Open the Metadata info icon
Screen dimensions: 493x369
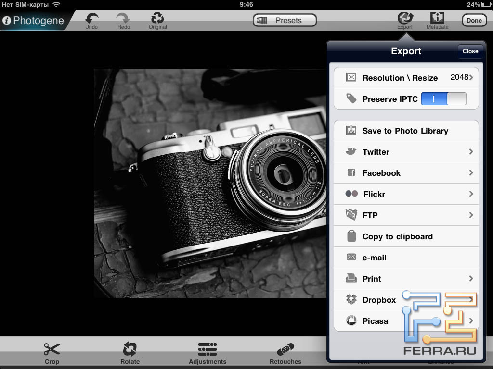[437, 18]
